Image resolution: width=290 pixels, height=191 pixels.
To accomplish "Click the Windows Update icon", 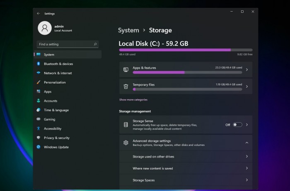I will (39, 147).
